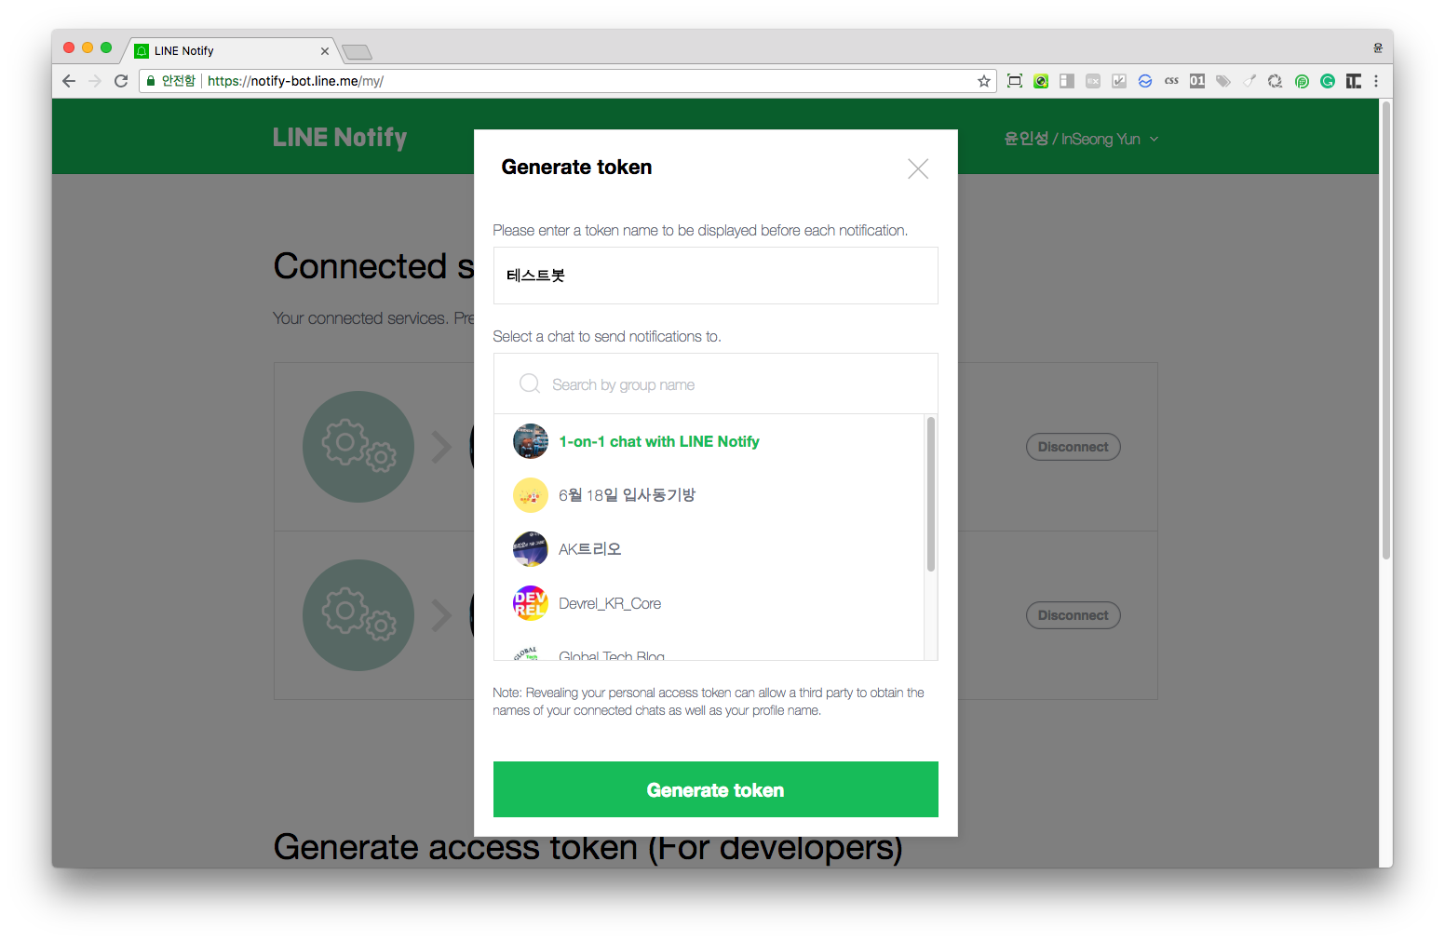Viewport: 1445px width, 942px height.
Task: Click the green camera extension icon
Action: [1041, 81]
